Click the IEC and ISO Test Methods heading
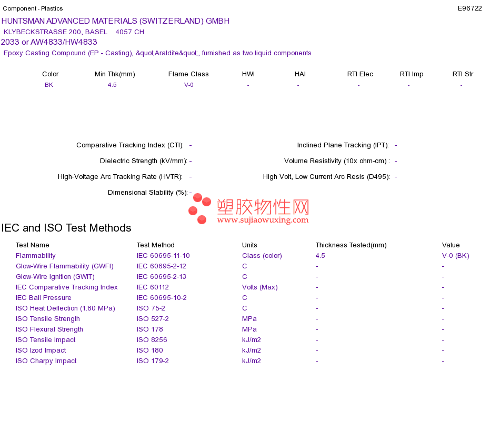500x421 pixels. 66,228
